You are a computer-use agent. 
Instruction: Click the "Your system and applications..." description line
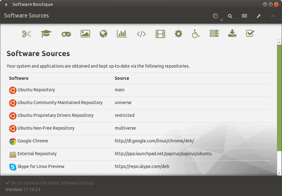tap(98, 66)
